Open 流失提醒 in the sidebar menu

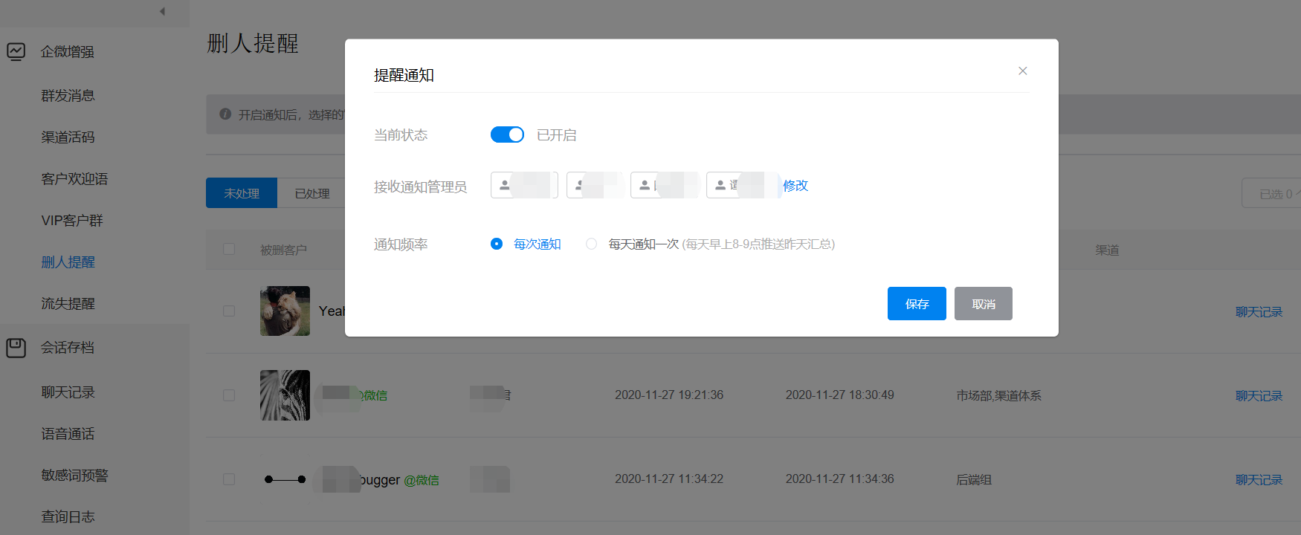point(68,304)
